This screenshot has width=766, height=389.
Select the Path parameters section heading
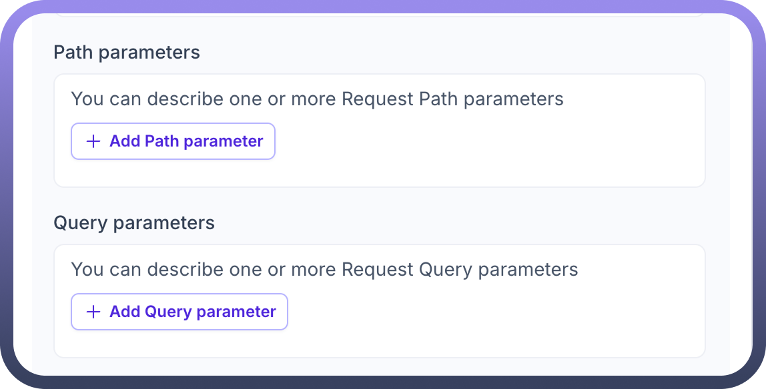pos(127,53)
